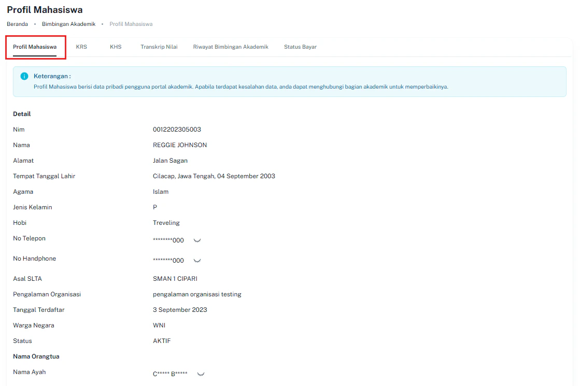Image resolution: width=580 pixels, height=386 pixels.
Task: Reveal the hidden No Telepon number
Action: [197, 241]
